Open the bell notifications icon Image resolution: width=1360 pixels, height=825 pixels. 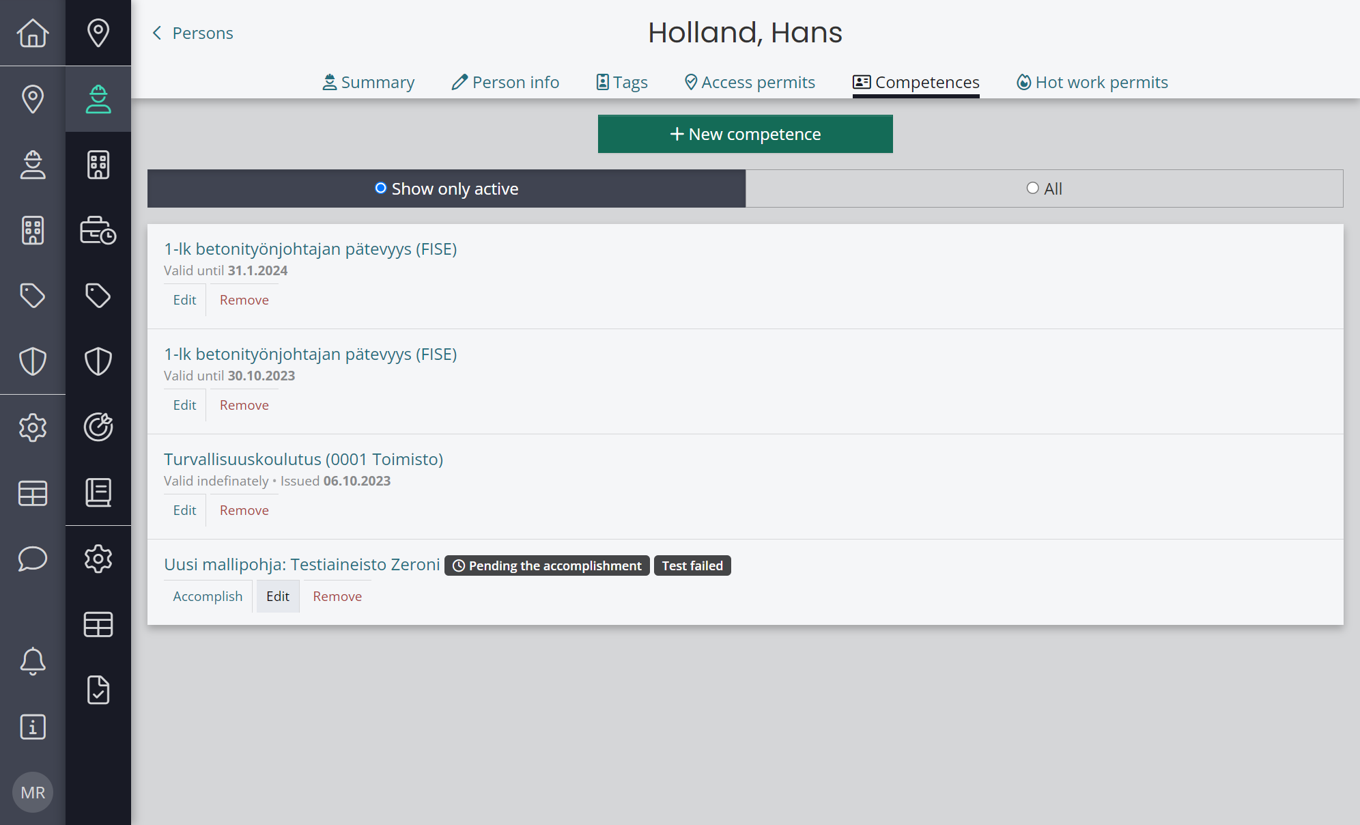pos(33,661)
